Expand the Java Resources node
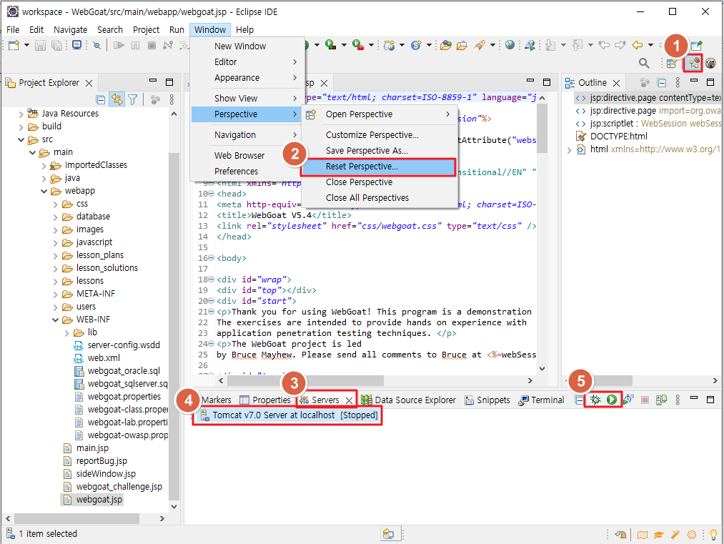 [x=21, y=114]
